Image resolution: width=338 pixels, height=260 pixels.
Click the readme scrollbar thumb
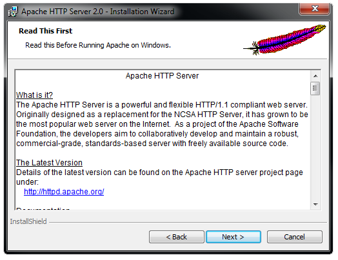(x=315, y=88)
